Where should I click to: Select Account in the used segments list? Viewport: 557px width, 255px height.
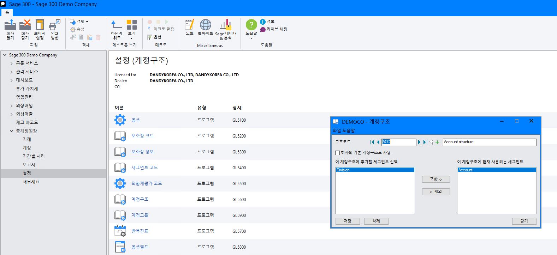[497, 170]
